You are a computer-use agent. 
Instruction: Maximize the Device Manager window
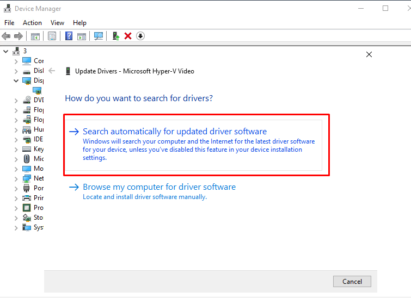tap(385, 8)
